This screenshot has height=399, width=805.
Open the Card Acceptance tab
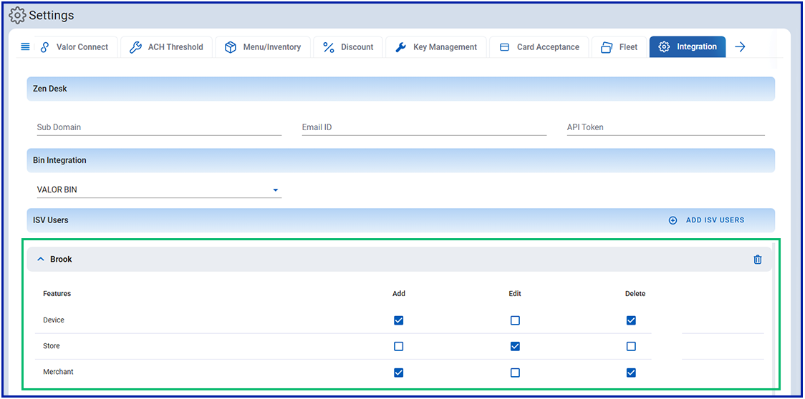click(x=539, y=46)
